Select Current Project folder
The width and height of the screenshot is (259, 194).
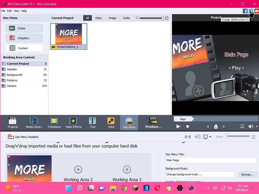[x=24, y=63]
